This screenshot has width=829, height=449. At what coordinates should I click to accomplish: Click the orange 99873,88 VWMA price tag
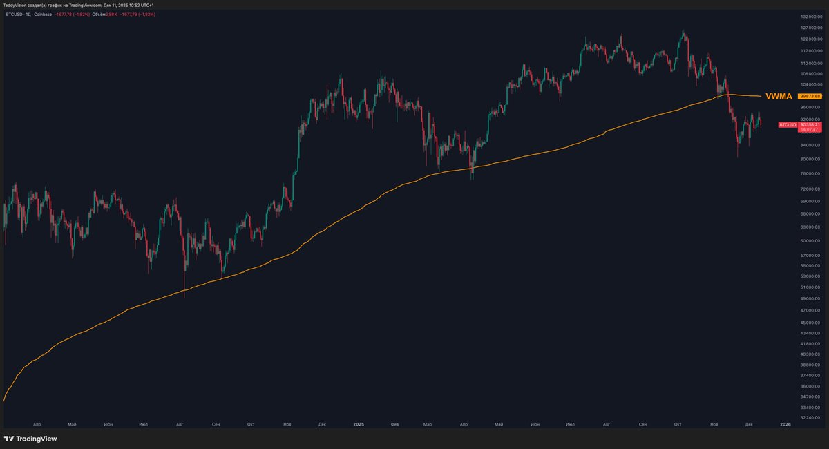[x=809, y=96]
